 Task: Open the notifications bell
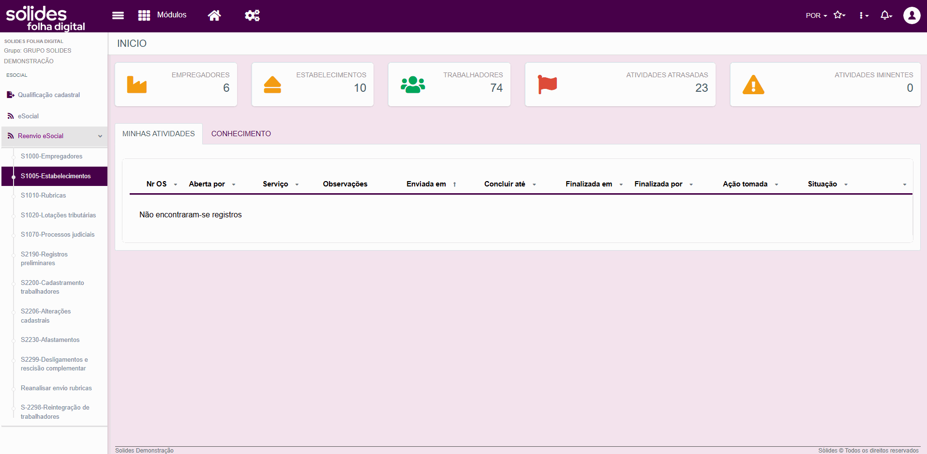tap(886, 15)
